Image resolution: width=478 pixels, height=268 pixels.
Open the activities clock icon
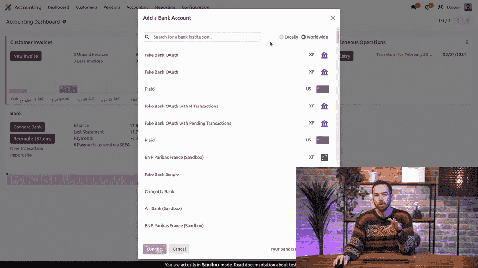click(427, 7)
